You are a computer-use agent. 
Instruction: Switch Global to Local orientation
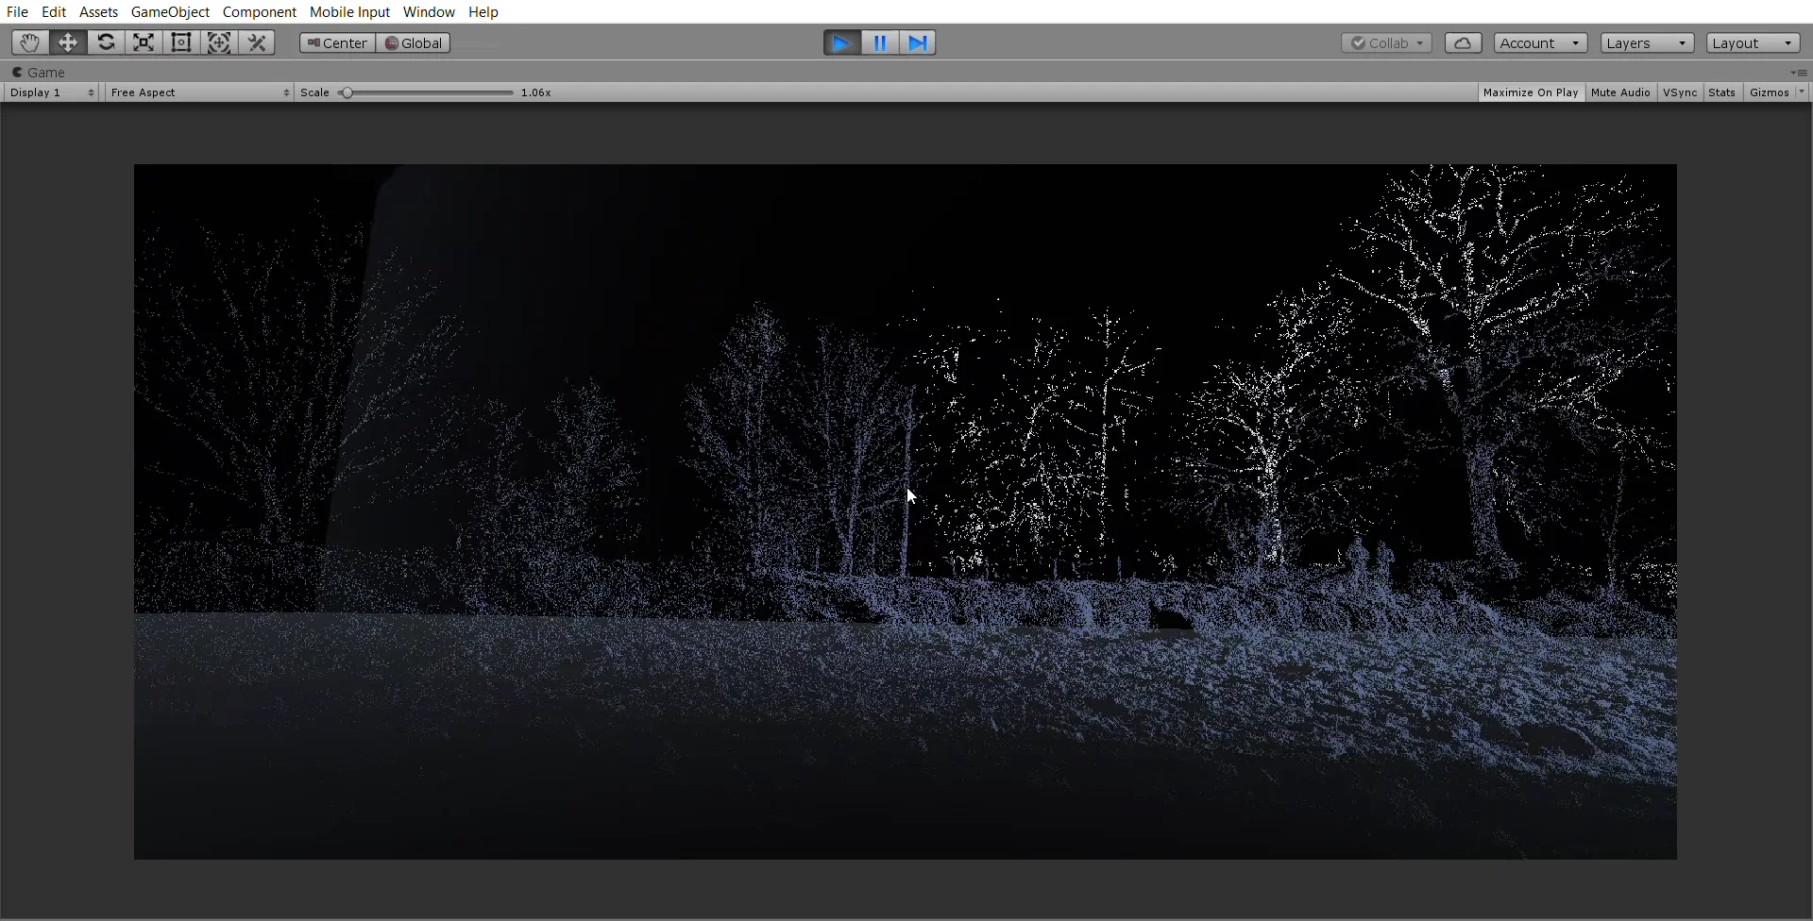coord(413,42)
